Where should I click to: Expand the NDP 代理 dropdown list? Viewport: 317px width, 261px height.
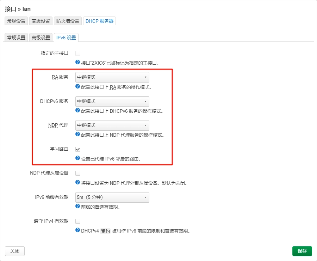(x=112, y=125)
